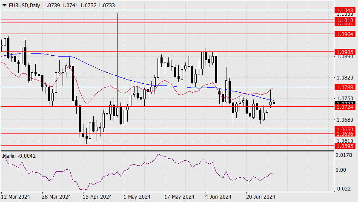This screenshot has height=202, width=358.
Task: Select the 17 May 2024 date marker
Action: pos(179,196)
